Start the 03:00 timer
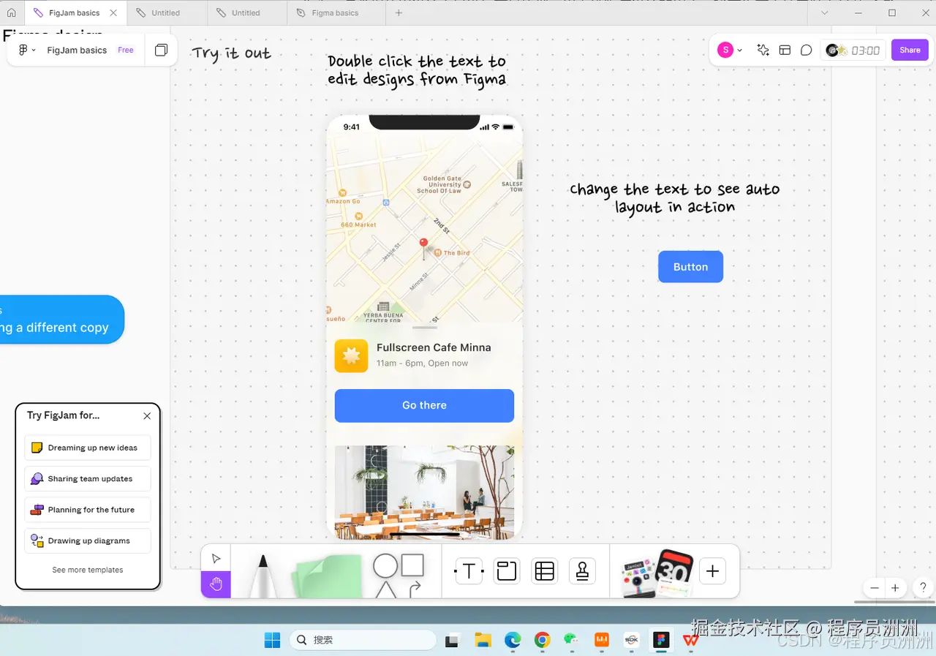 [x=866, y=50]
